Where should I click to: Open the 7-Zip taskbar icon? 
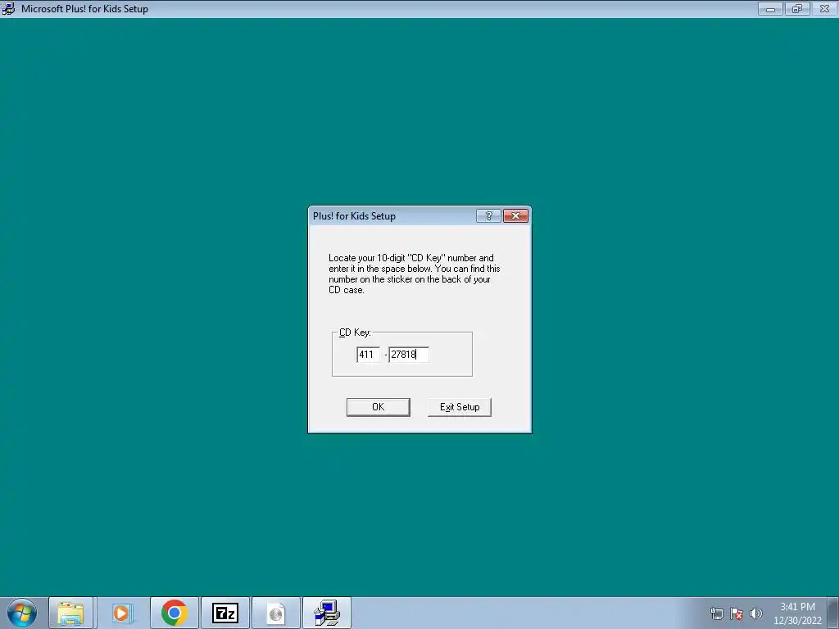pyautogui.click(x=224, y=613)
